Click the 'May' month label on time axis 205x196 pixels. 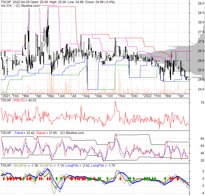click(x=51, y=96)
